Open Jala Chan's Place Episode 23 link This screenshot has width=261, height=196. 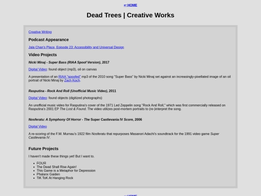[76, 47]
